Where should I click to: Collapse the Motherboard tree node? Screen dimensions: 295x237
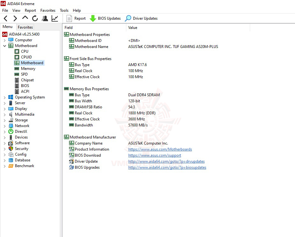coord(4,46)
